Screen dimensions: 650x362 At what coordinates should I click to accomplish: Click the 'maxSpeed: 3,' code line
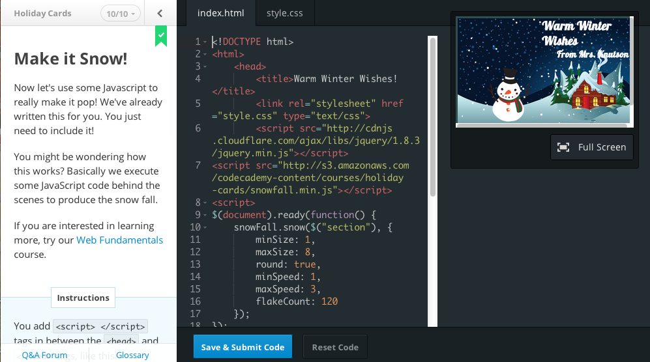coord(288,289)
